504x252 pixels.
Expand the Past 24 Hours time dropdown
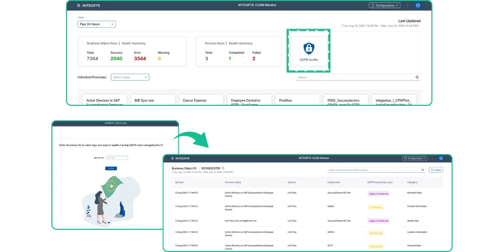point(96,24)
